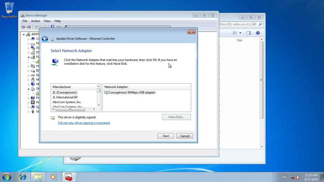
Task: Click the Device Manager back arrow toolbar icon
Action: (x=23, y=27)
